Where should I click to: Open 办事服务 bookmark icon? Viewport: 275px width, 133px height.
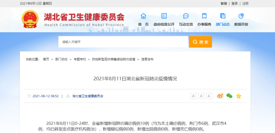pos(204,16)
